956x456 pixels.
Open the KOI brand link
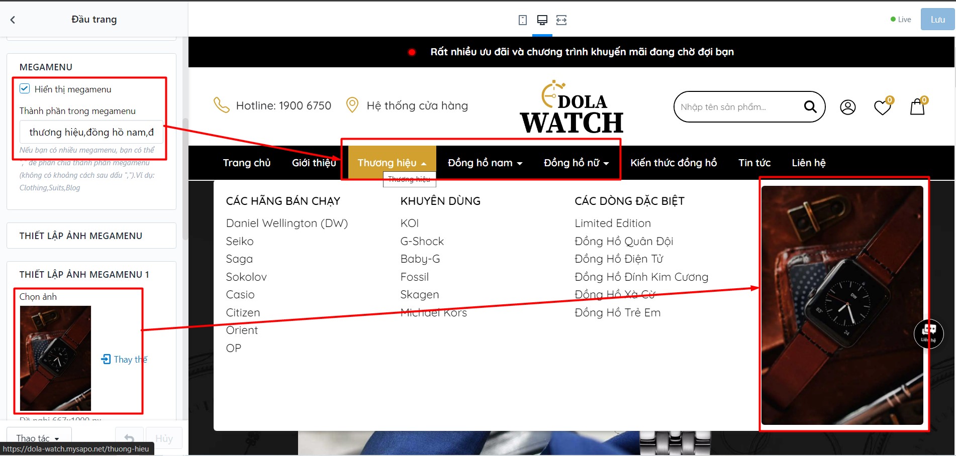[410, 223]
